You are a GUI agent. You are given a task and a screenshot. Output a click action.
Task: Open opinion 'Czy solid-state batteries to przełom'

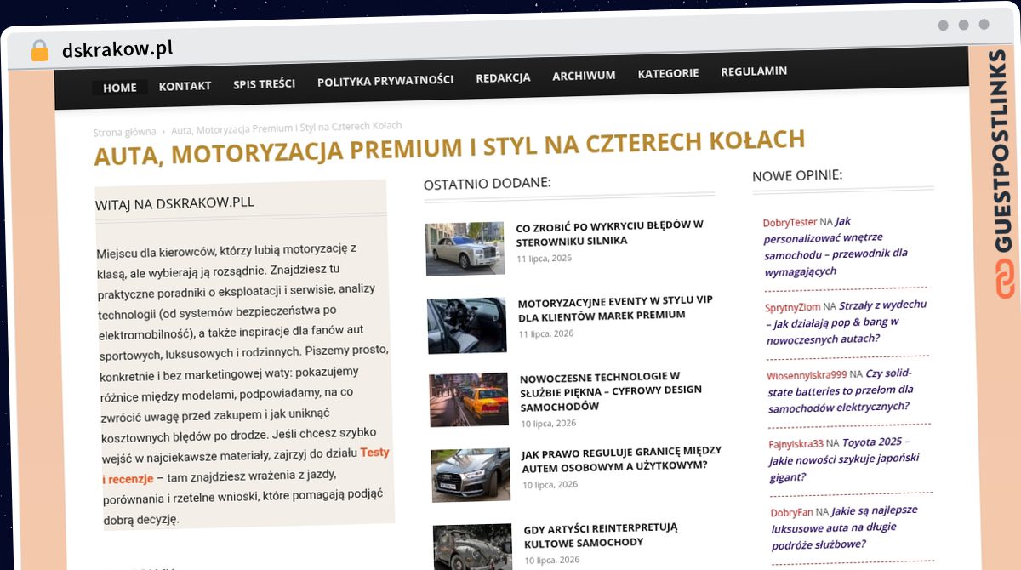pyautogui.click(x=840, y=390)
